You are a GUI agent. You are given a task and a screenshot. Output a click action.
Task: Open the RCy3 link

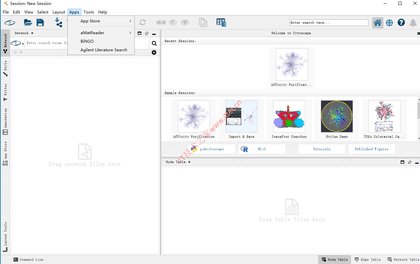pyautogui.click(x=262, y=149)
